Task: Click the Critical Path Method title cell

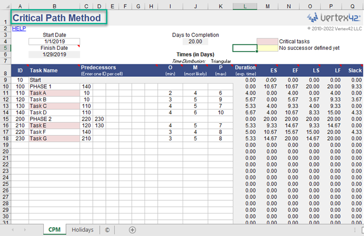Action: point(58,18)
